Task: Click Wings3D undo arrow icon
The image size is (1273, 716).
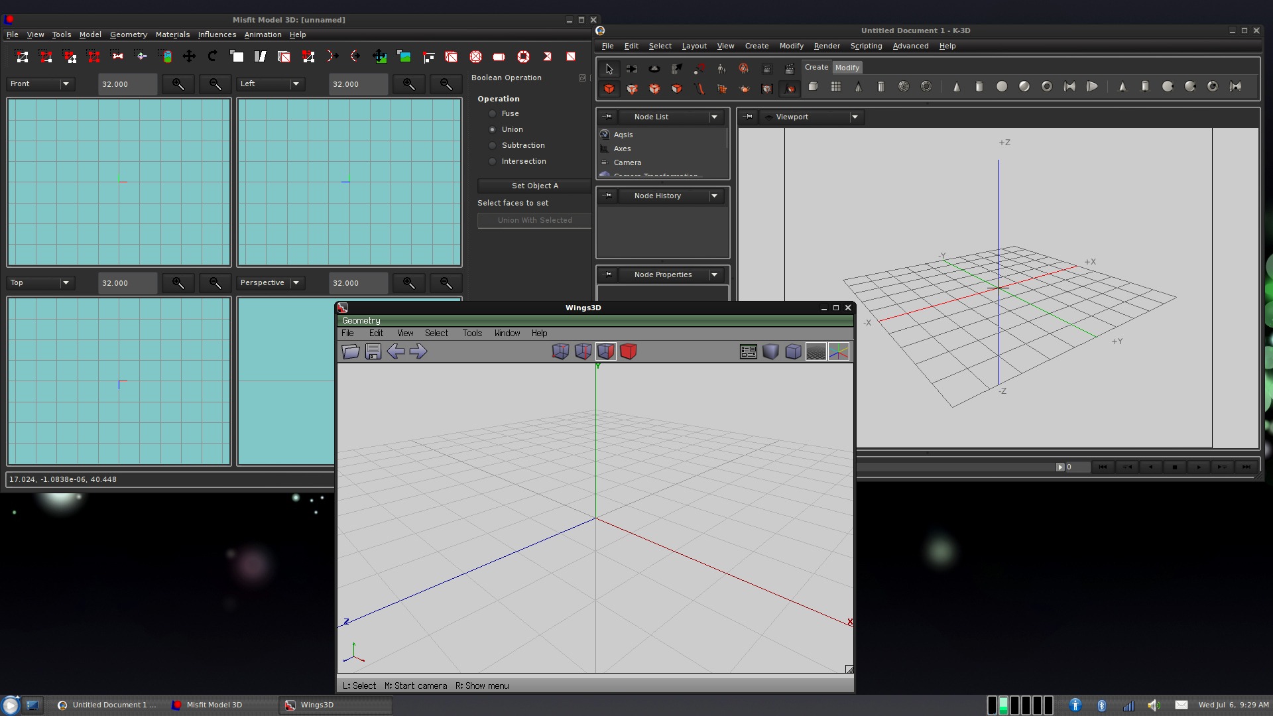Action: tap(396, 351)
